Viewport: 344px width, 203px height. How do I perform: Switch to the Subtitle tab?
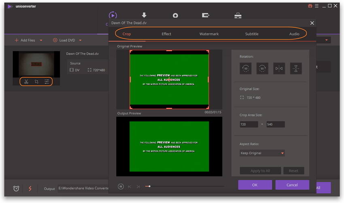(x=252, y=34)
